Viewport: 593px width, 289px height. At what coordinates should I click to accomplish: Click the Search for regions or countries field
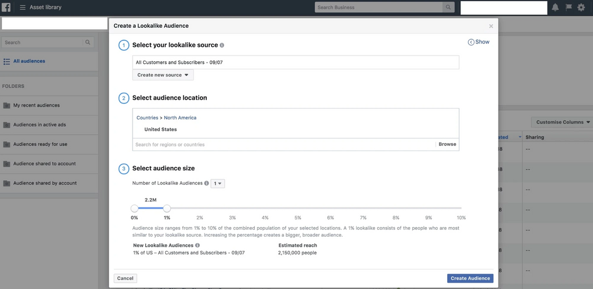click(284, 145)
